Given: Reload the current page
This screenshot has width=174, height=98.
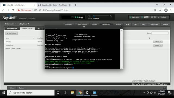Looking at the screenshot, I should (x=13, y=10).
